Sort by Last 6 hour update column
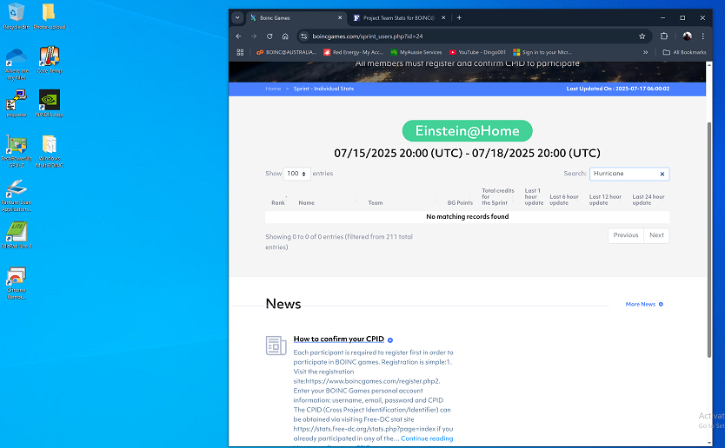Screen dimensions: 725x448 (564, 200)
